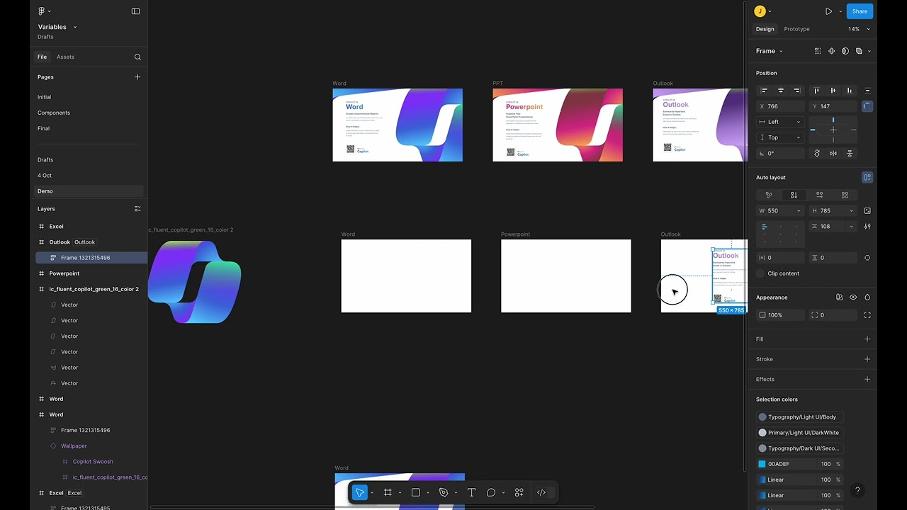Rotate selection 90 degrees icon
Viewport: 907px width, 510px height.
pyautogui.click(x=817, y=153)
